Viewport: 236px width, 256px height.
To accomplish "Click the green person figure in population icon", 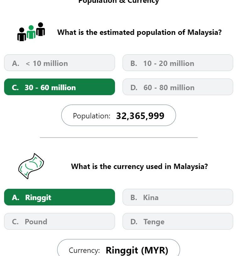I will 31,32.
